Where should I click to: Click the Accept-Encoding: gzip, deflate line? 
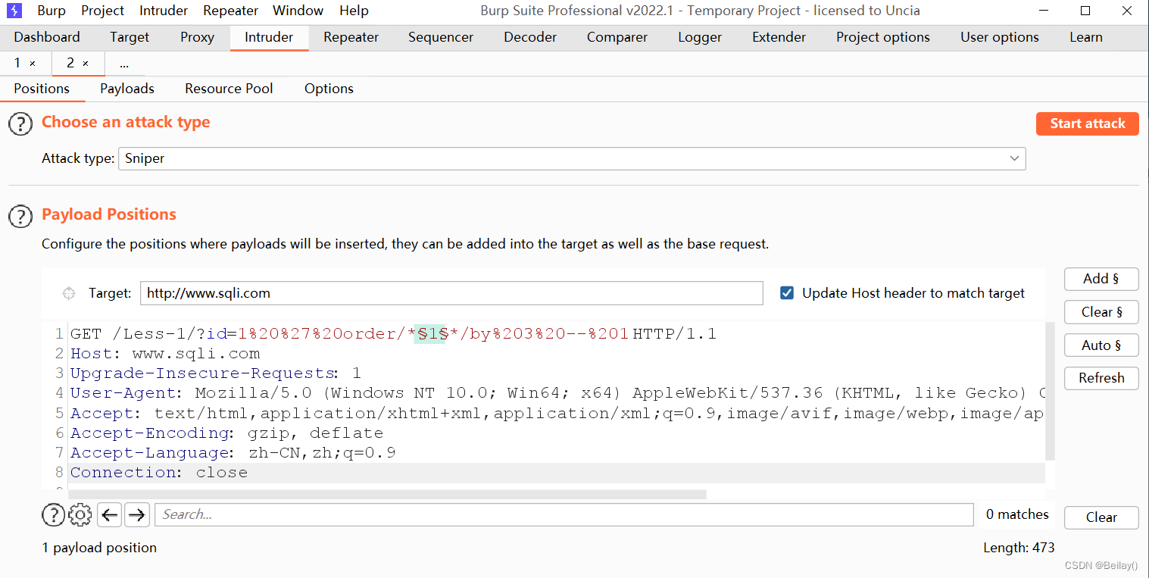pyautogui.click(x=227, y=433)
